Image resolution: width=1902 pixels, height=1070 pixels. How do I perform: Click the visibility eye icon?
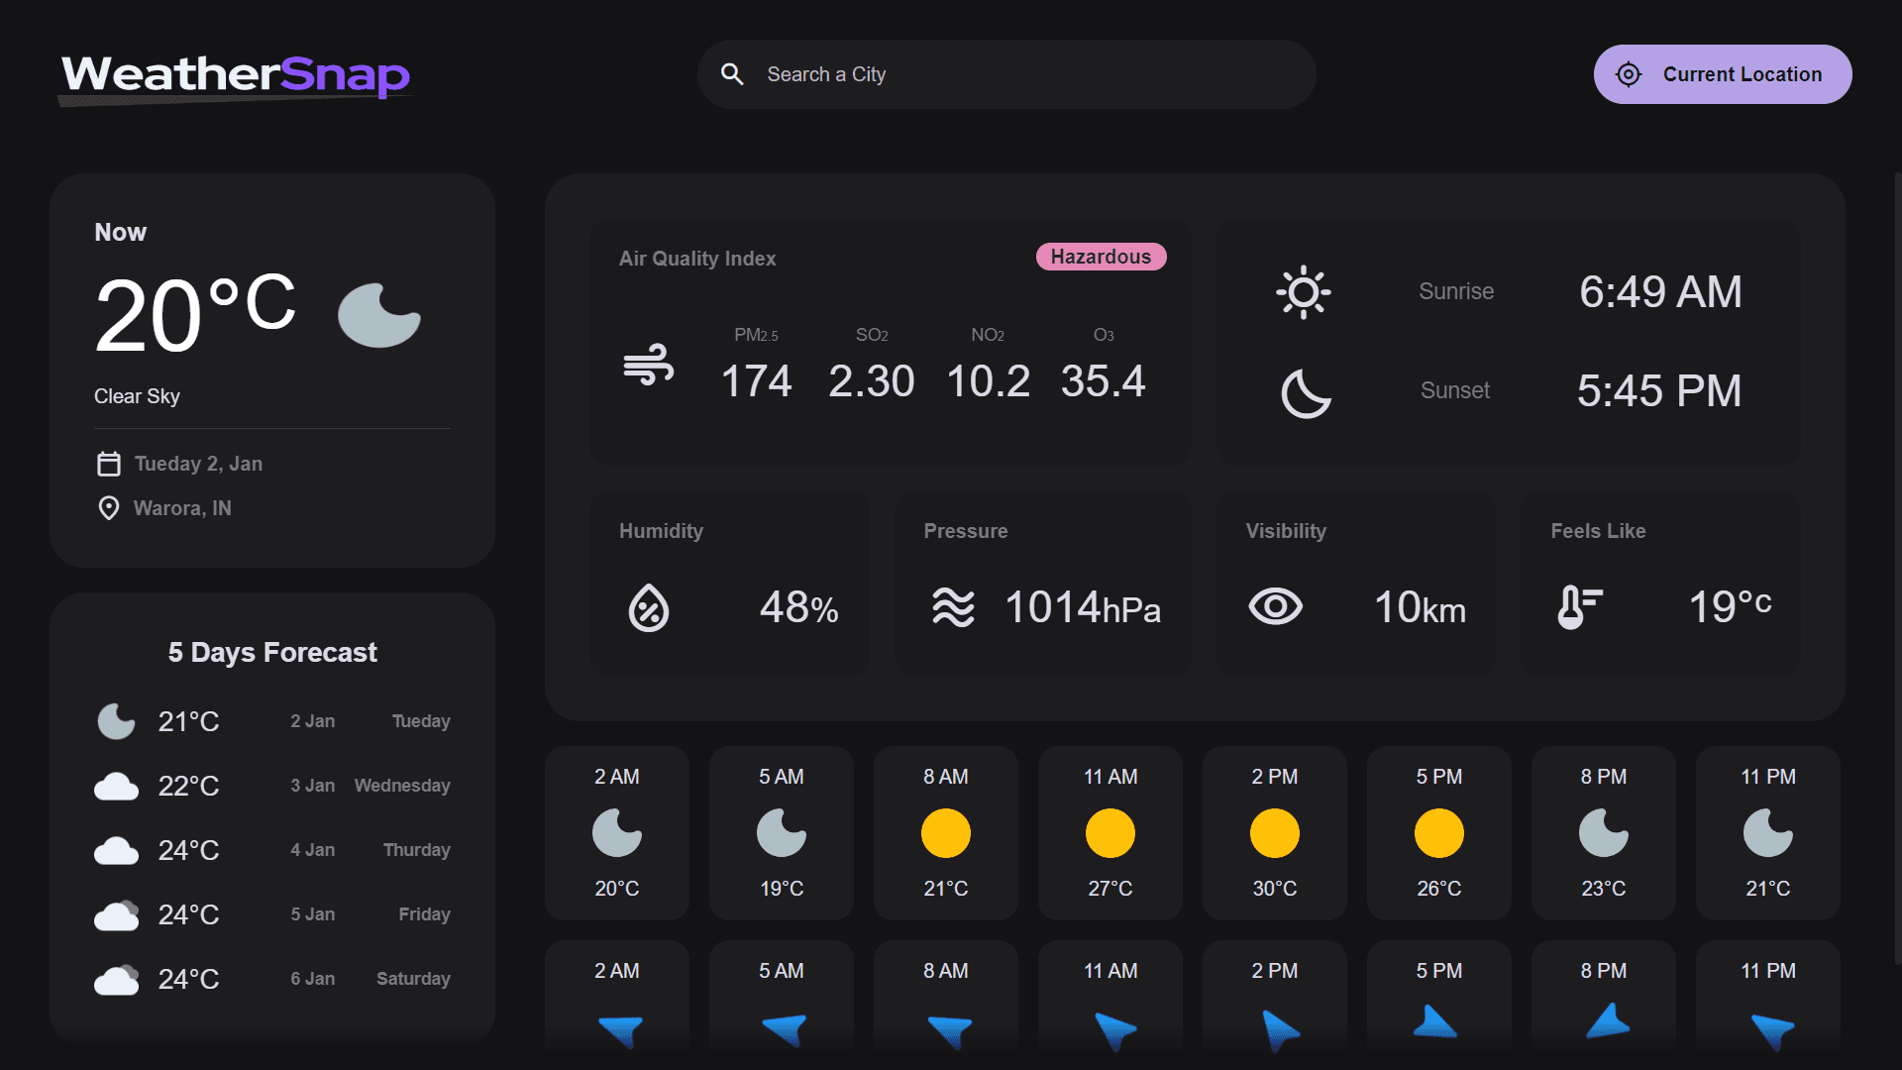[1276, 606]
